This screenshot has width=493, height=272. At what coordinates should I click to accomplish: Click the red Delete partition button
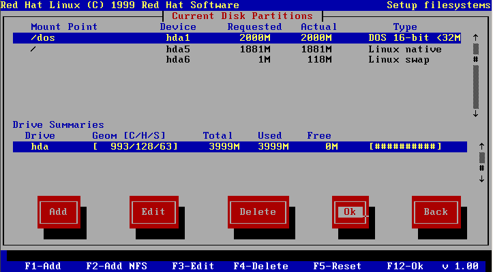tap(258, 211)
